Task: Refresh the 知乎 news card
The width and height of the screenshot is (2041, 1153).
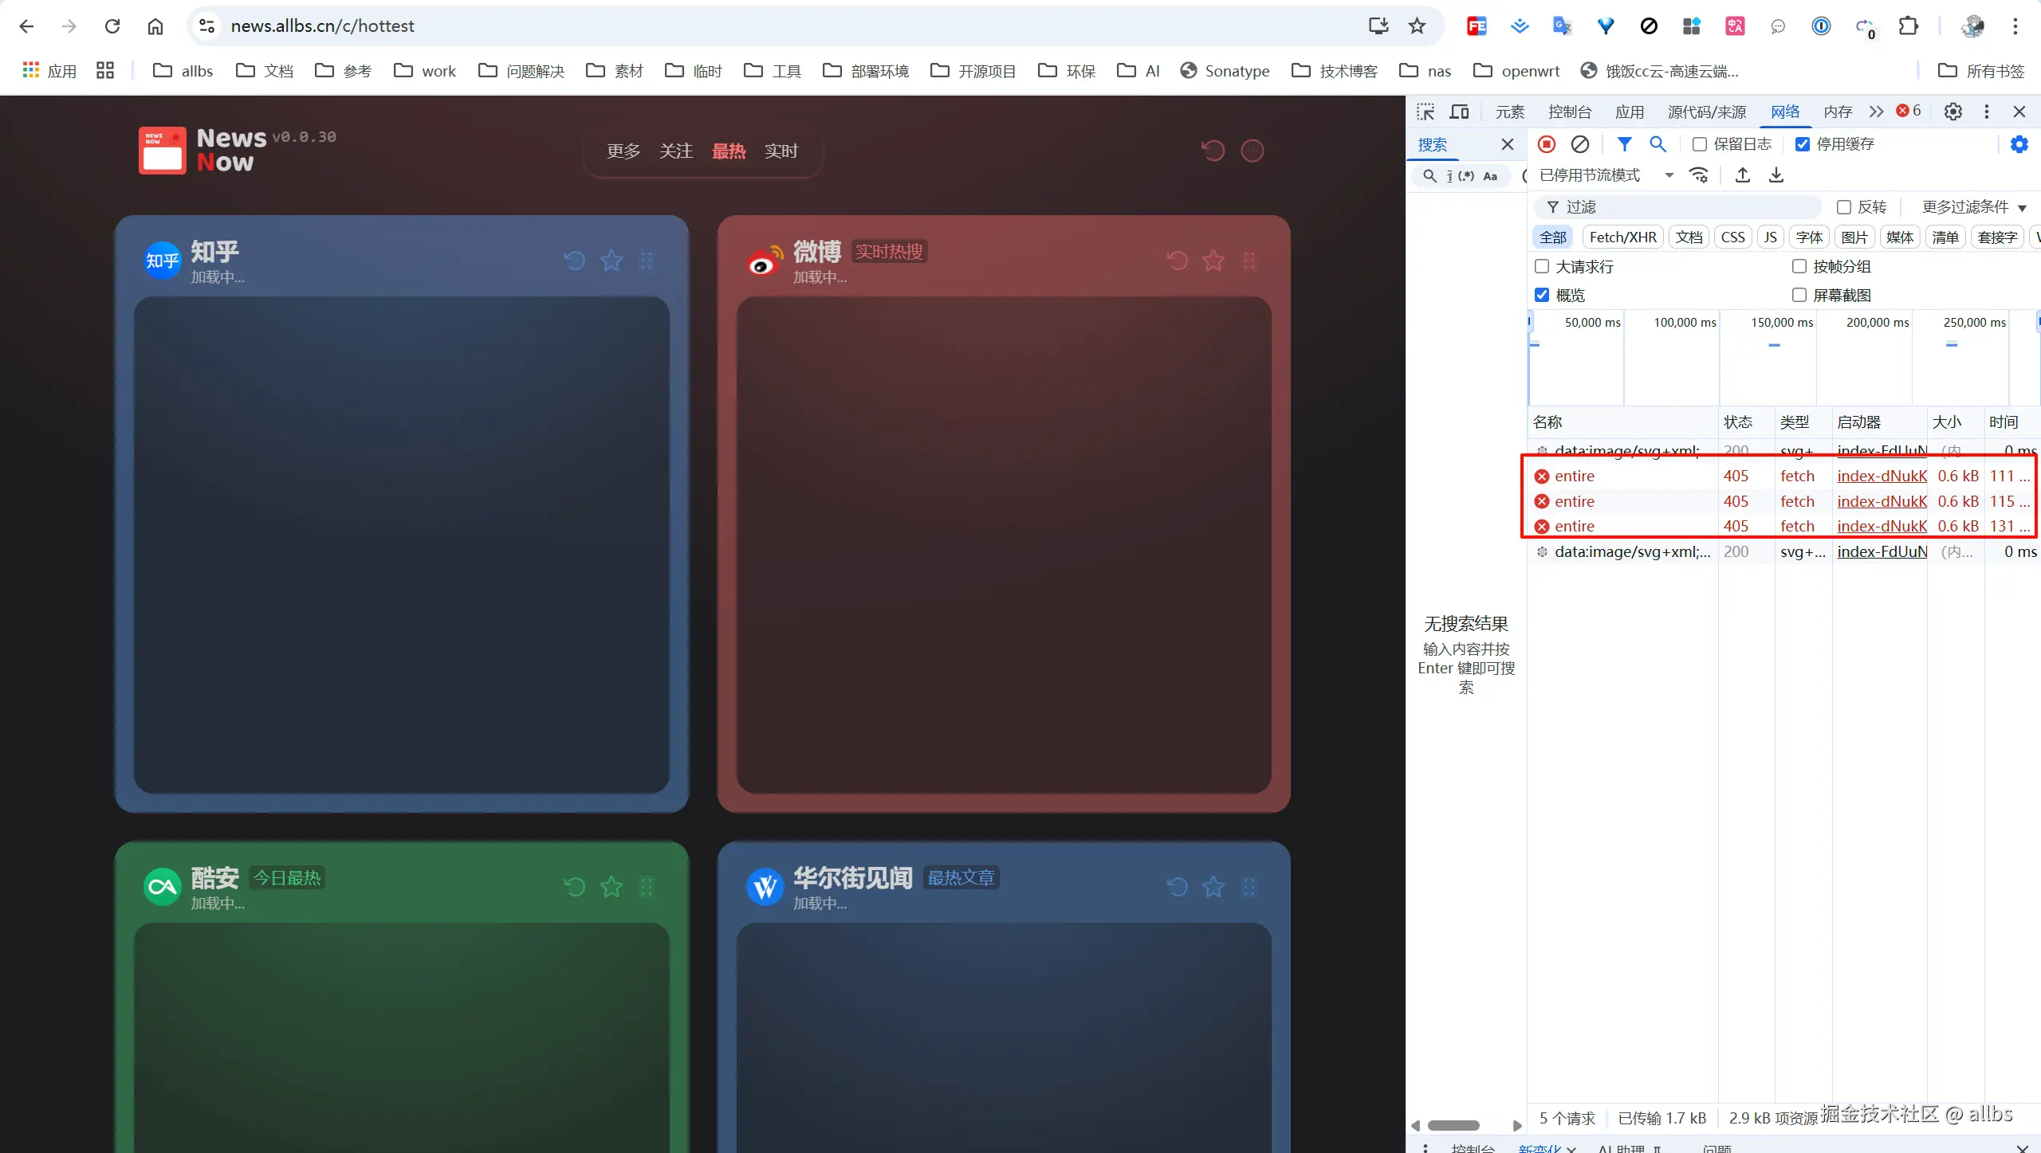Action: tap(574, 261)
